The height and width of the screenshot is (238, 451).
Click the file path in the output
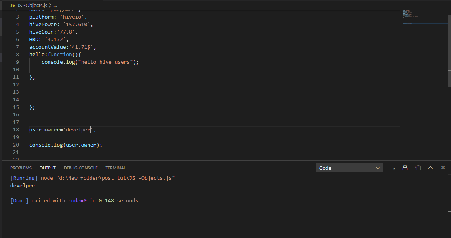tap(115, 178)
